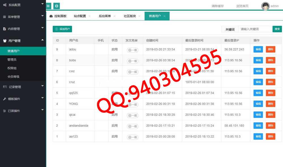Click 编辑 button for user adou

pos(258,49)
